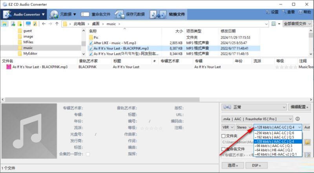
Task: Open the 正常 profile dropdown
Action: (254, 107)
